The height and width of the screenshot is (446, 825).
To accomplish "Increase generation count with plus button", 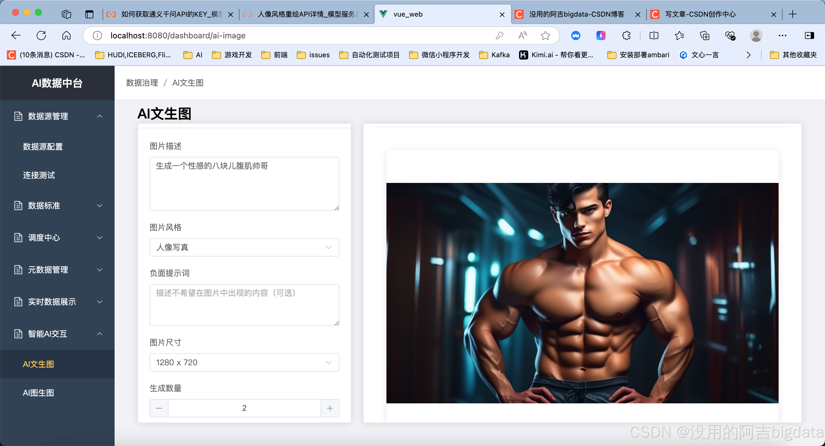I will (x=330, y=408).
